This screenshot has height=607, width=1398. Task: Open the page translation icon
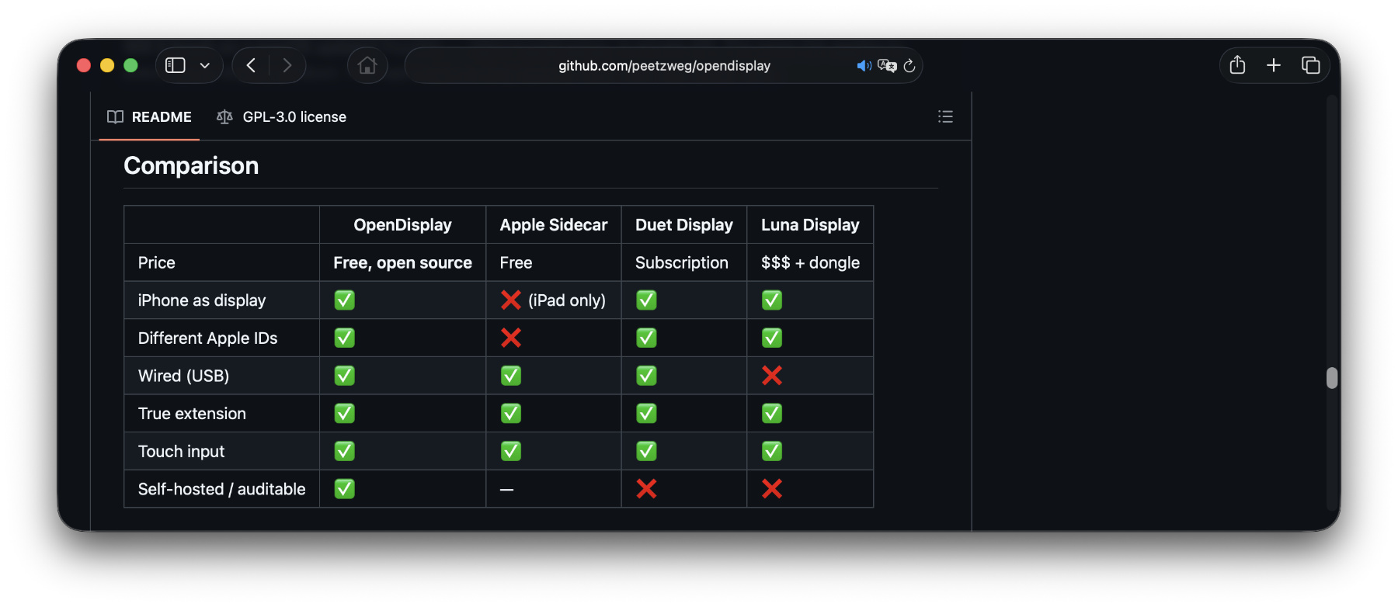pos(887,66)
